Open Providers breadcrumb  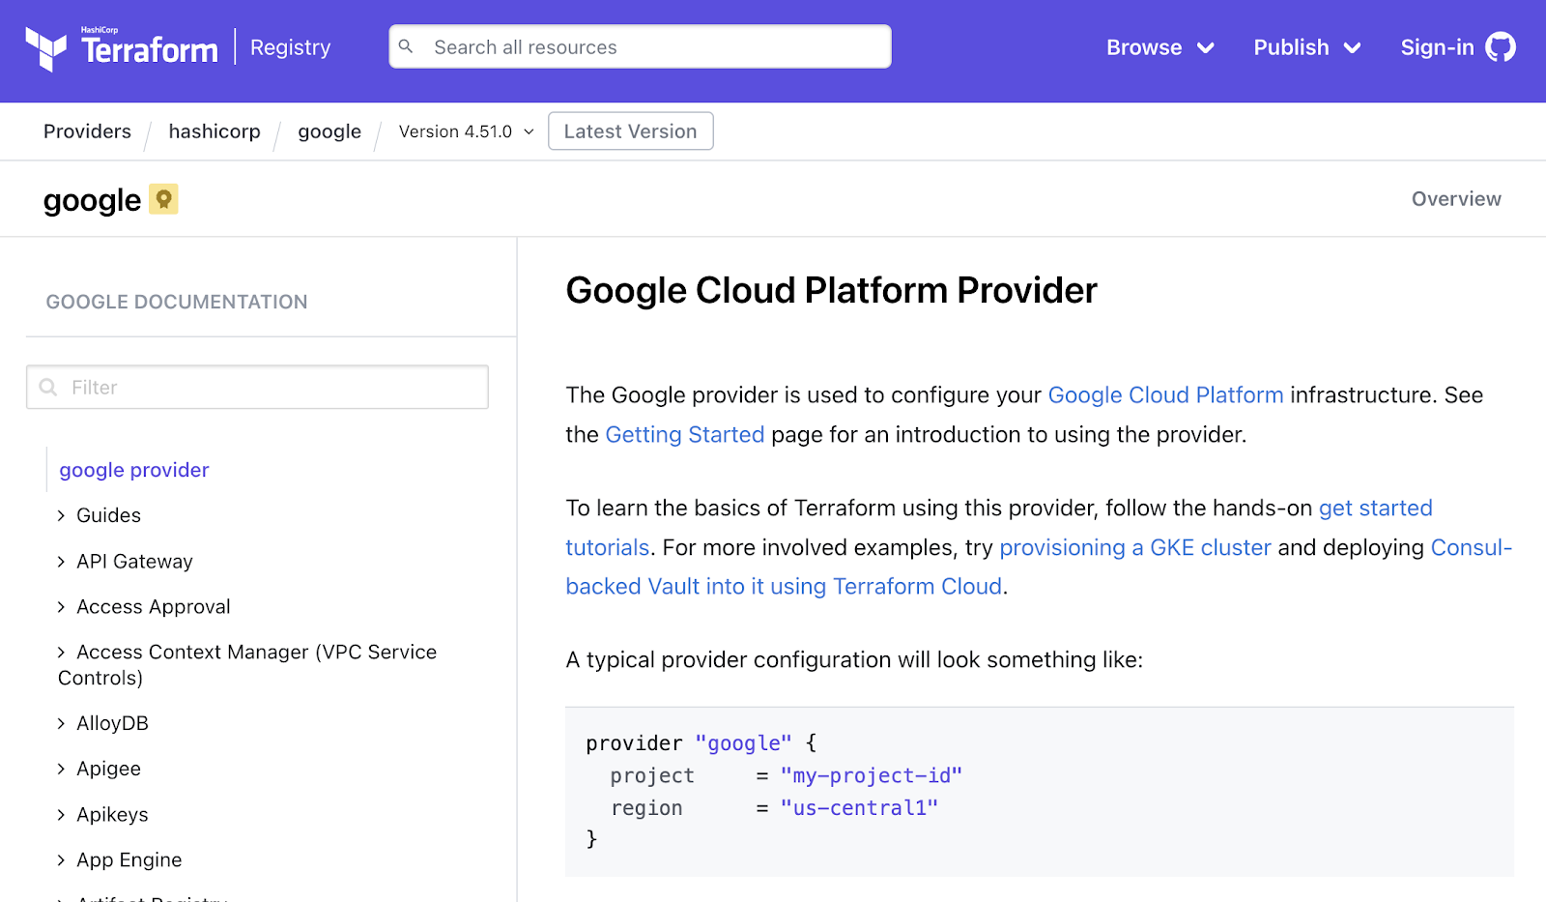click(87, 131)
